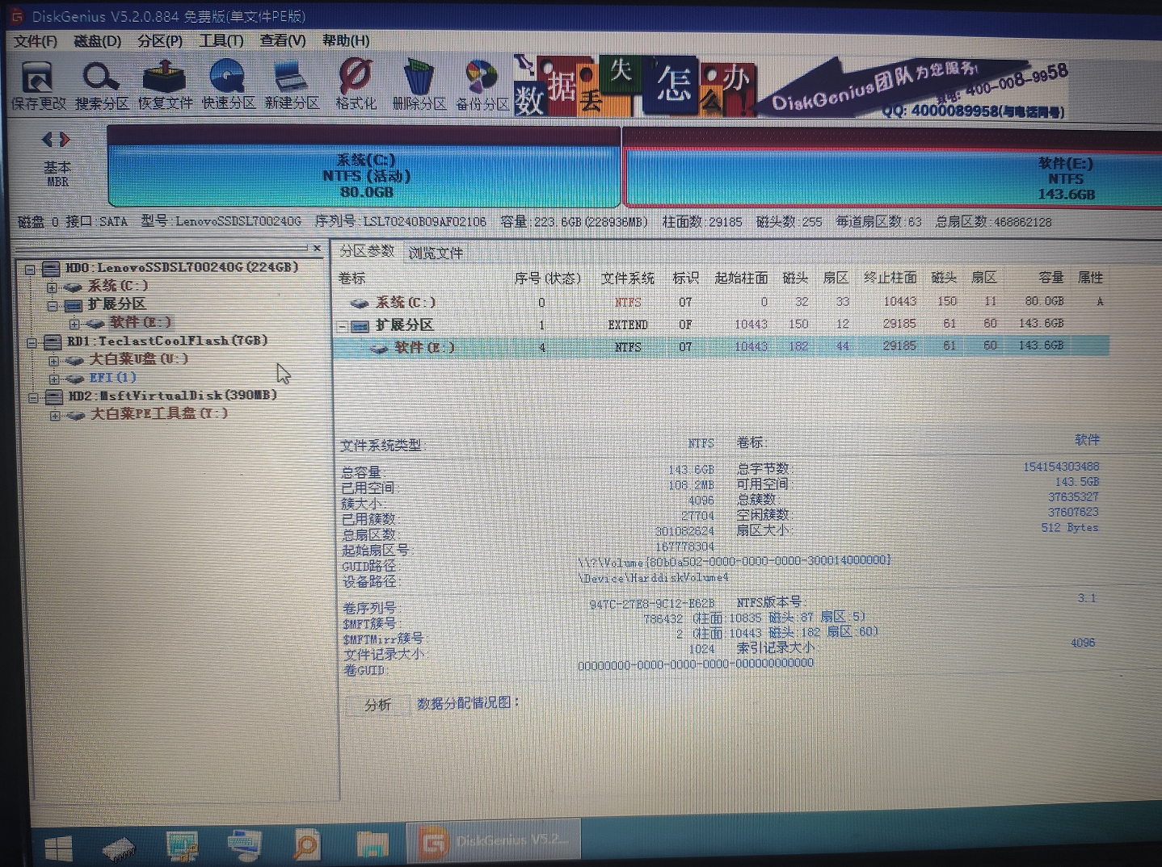Image resolution: width=1162 pixels, height=867 pixels.
Task: Collapse 扩展分区 row in the partition table
Action: point(343,326)
